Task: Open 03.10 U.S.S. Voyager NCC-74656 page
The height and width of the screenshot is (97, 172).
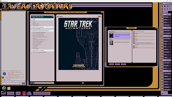Action: tap(39, 52)
